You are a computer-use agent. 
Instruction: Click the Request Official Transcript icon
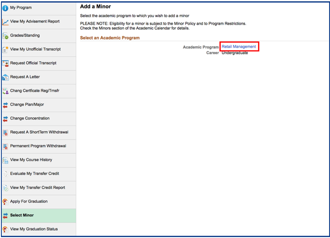[5, 63]
